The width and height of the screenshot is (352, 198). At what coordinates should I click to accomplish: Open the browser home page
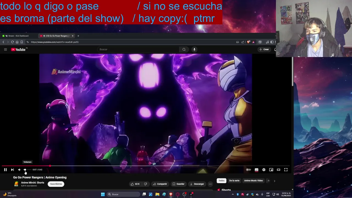point(17,42)
